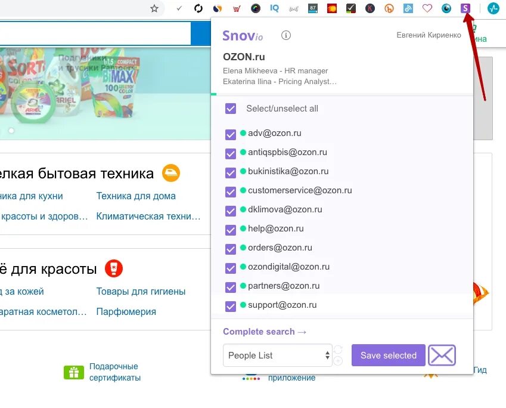The image size is (506, 408).
Task: Uncheck antiqspbis@ozon.ru checkbox
Action: point(231,153)
